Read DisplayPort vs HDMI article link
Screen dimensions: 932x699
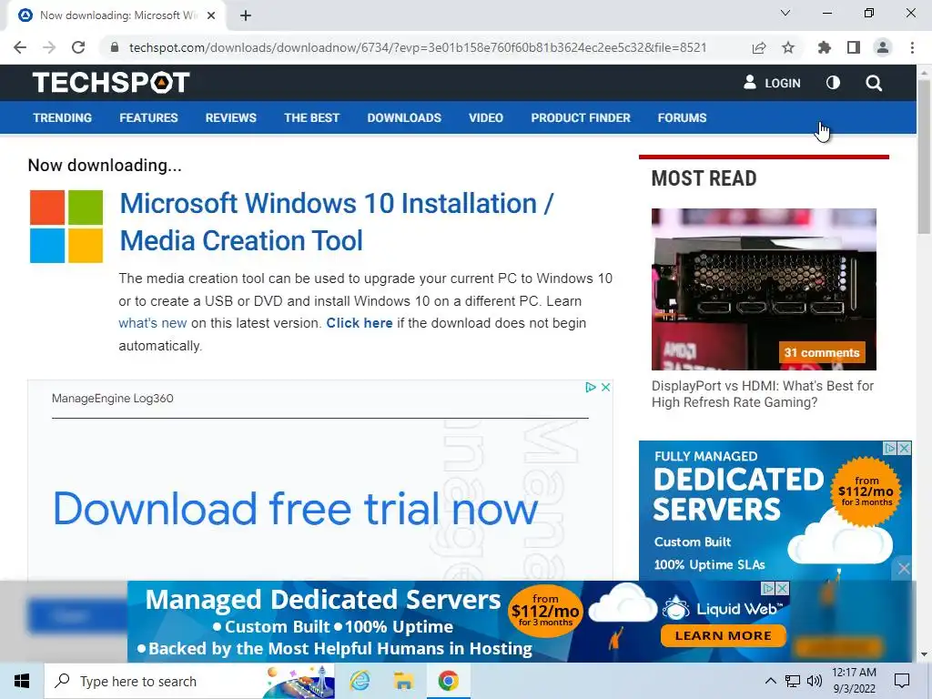[763, 394]
